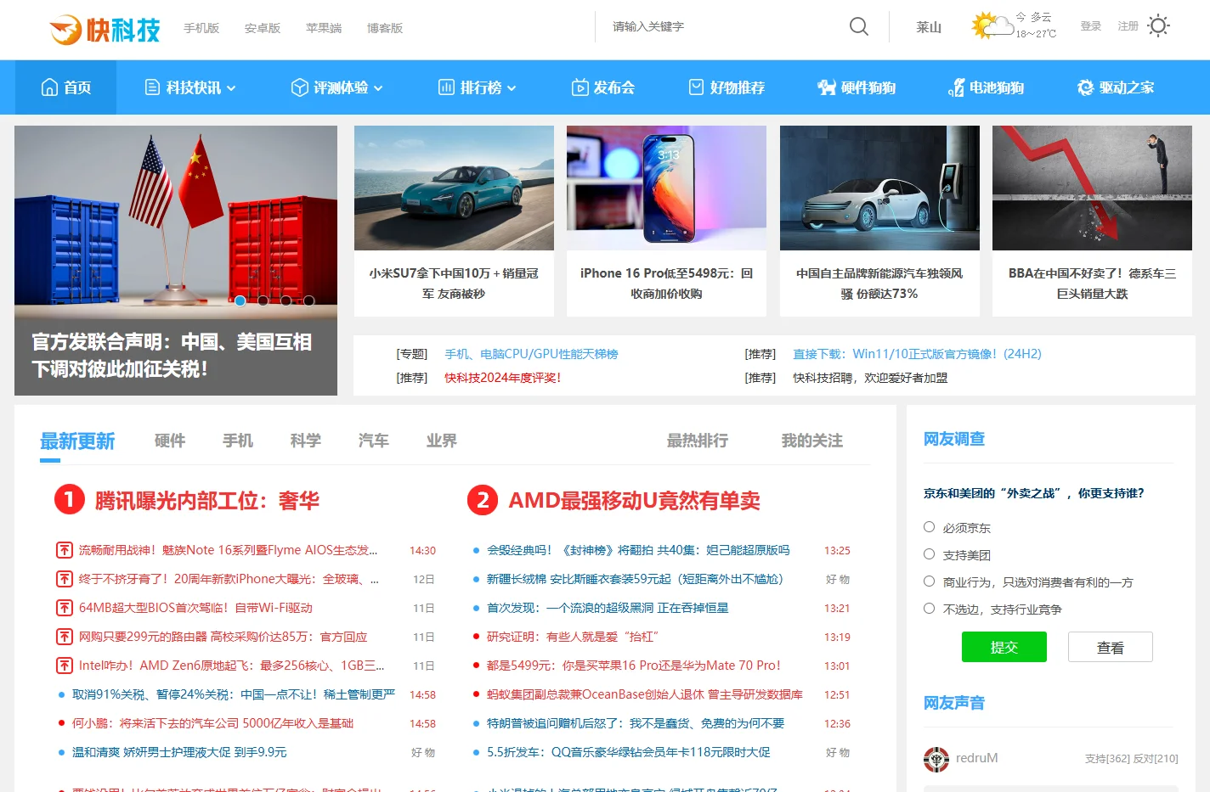The width and height of the screenshot is (1210, 792).
Task: Open the BBA sales drop thumbnail
Action: [1092, 188]
